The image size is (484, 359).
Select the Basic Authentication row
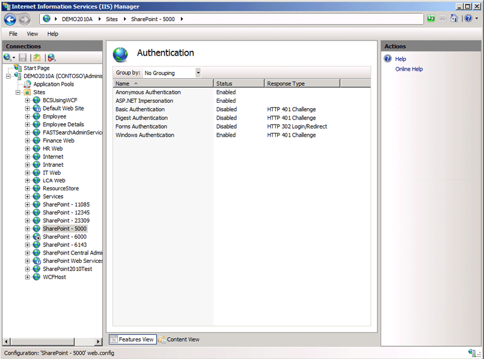click(241, 109)
